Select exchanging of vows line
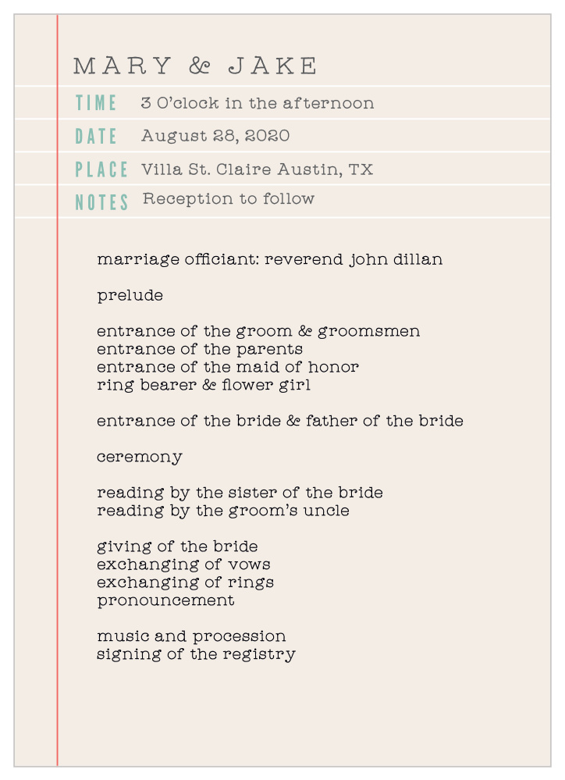This screenshot has height=780, width=565. 183,565
